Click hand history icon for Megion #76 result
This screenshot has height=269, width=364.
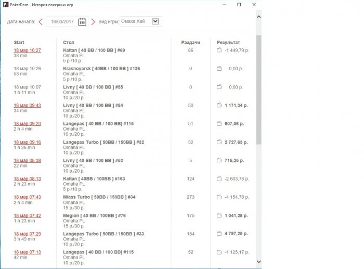click(219, 215)
